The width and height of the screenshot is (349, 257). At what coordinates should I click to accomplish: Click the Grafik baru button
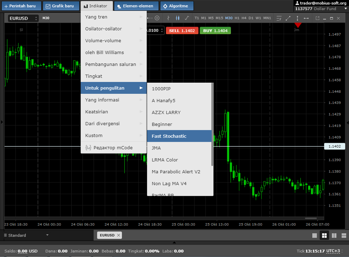point(61,6)
